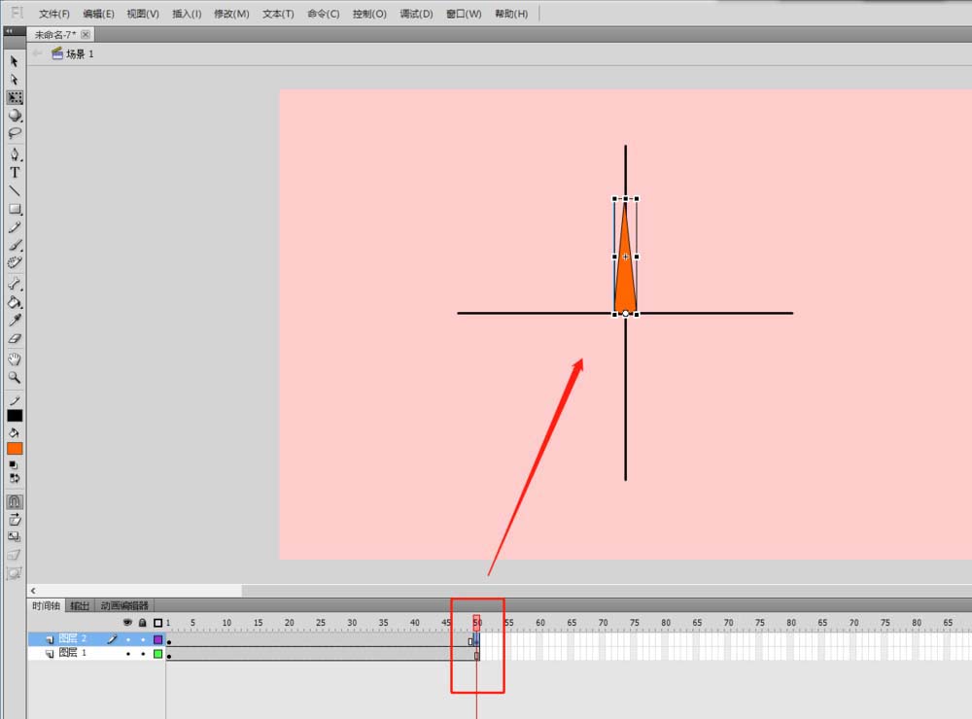The height and width of the screenshot is (719, 972).
Task: Select the Eyedropper tool
Action: pos(15,321)
